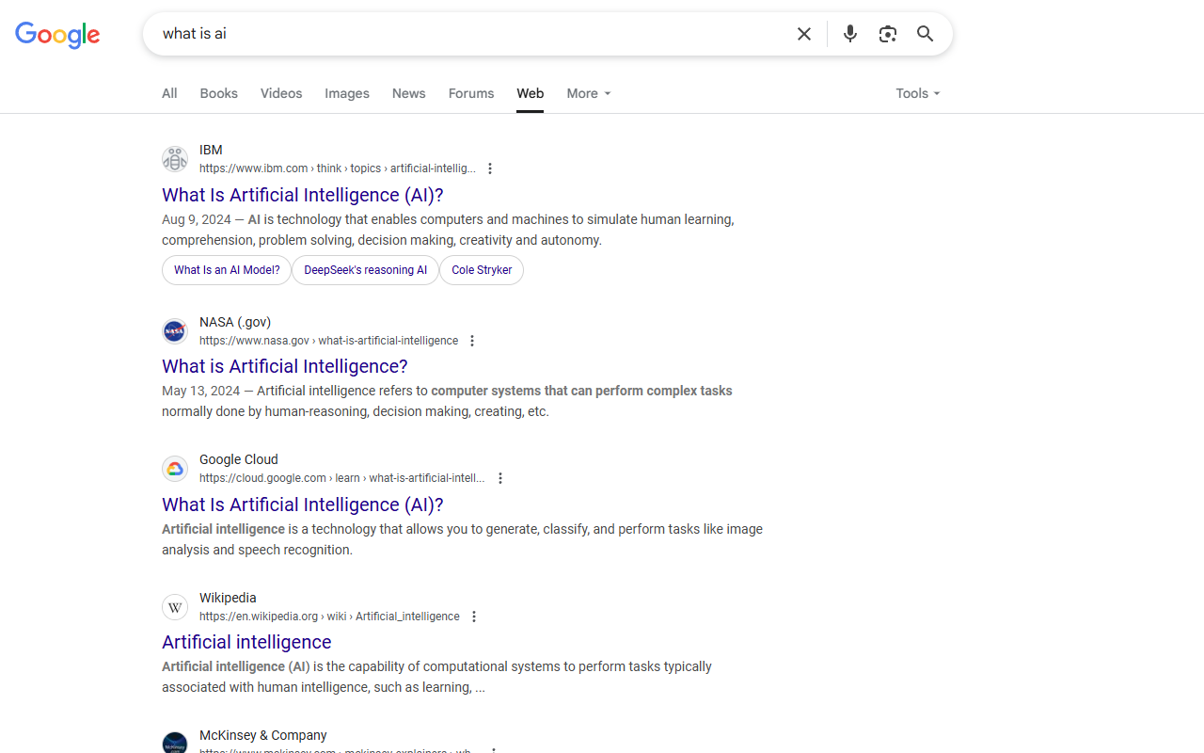This screenshot has width=1204, height=753.
Task: Open Google Lens image search
Action: coord(887,33)
